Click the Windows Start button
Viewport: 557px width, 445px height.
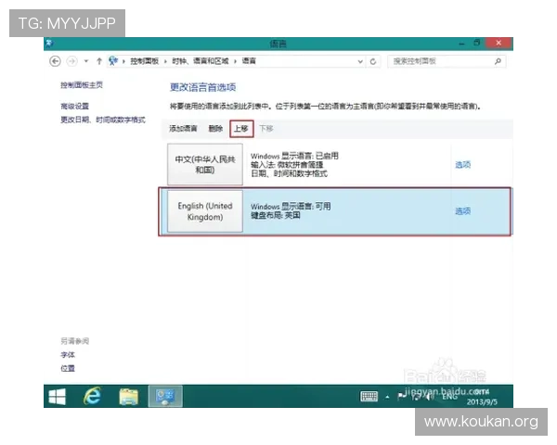58,397
